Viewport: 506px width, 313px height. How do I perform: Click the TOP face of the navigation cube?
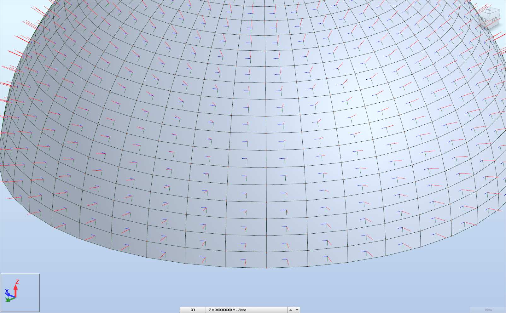click(489, 9)
